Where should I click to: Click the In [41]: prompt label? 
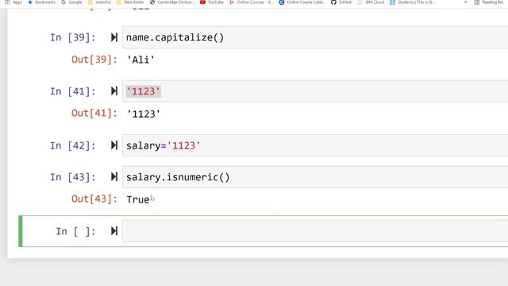tap(73, 91)
